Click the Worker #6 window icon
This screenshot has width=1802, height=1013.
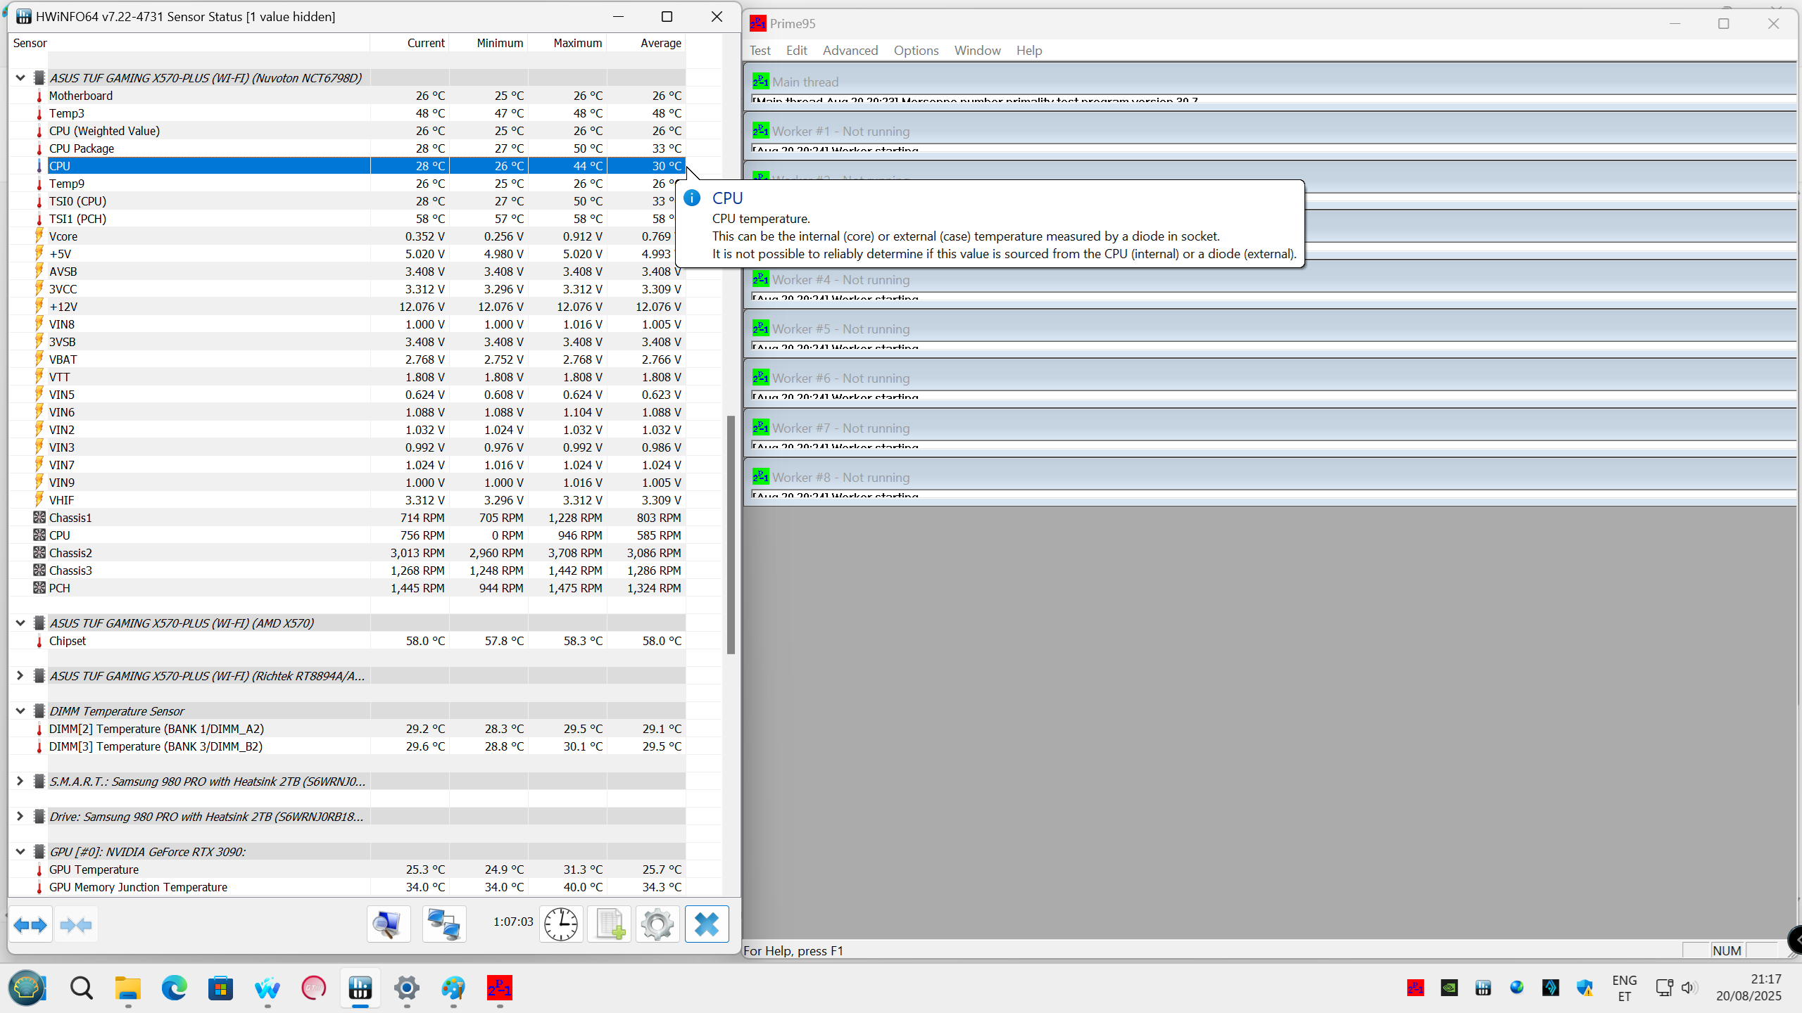[760, 377]
